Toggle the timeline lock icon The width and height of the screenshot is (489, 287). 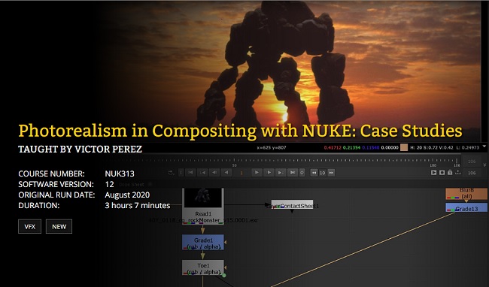[x=450, y=172]
